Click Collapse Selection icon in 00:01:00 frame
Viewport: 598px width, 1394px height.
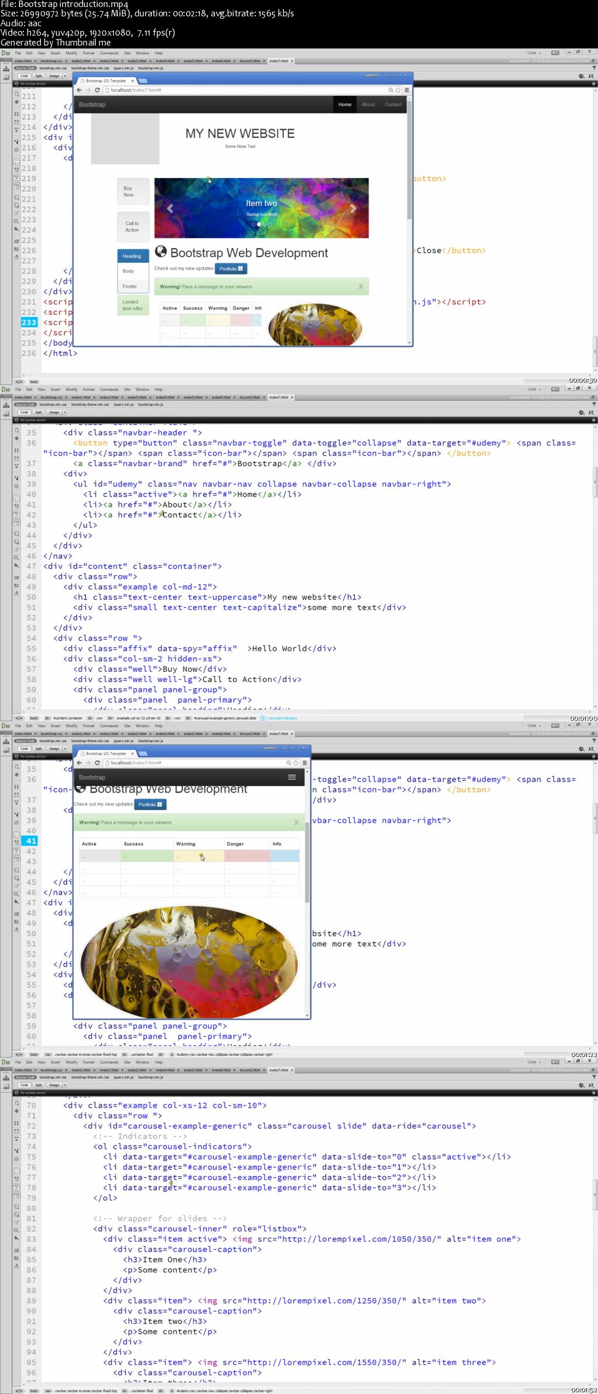point(16,458)
